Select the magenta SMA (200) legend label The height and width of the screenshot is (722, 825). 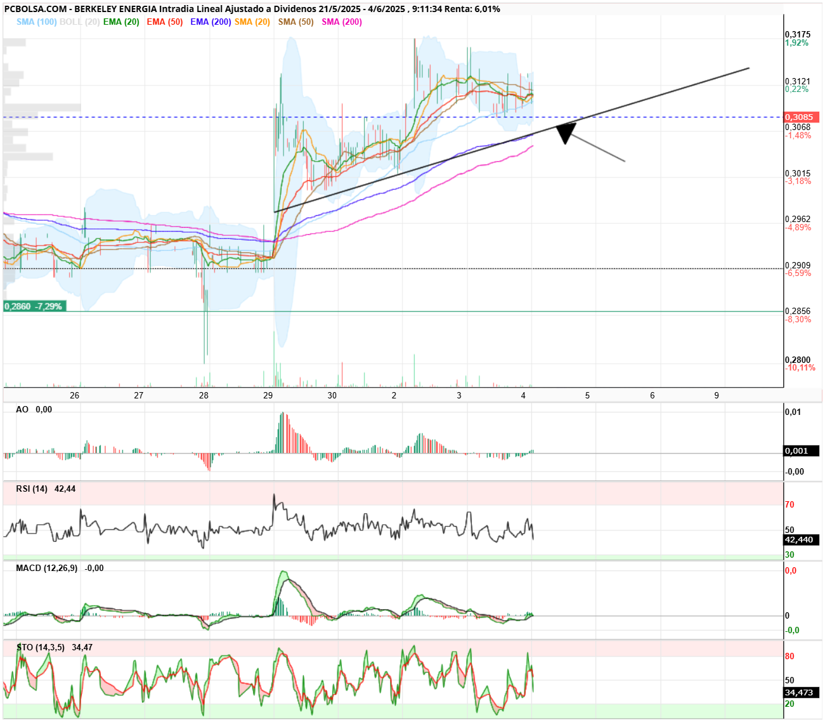[342, 22]
